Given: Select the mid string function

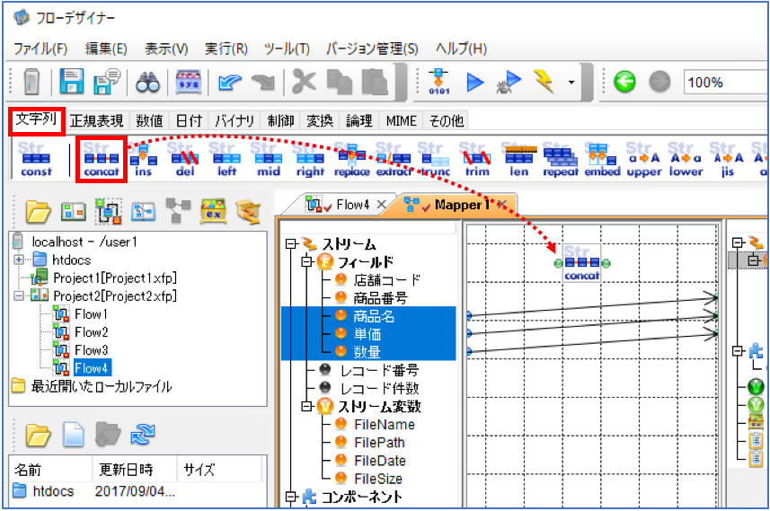Looking at the screenshot, I should tap(269, 160).
